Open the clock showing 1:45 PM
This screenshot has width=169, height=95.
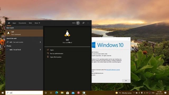159,93
